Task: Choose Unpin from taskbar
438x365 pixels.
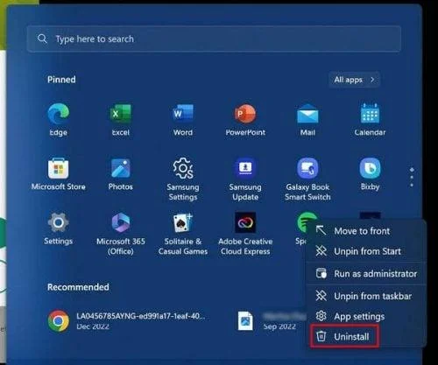Action: tap(366, 296)
